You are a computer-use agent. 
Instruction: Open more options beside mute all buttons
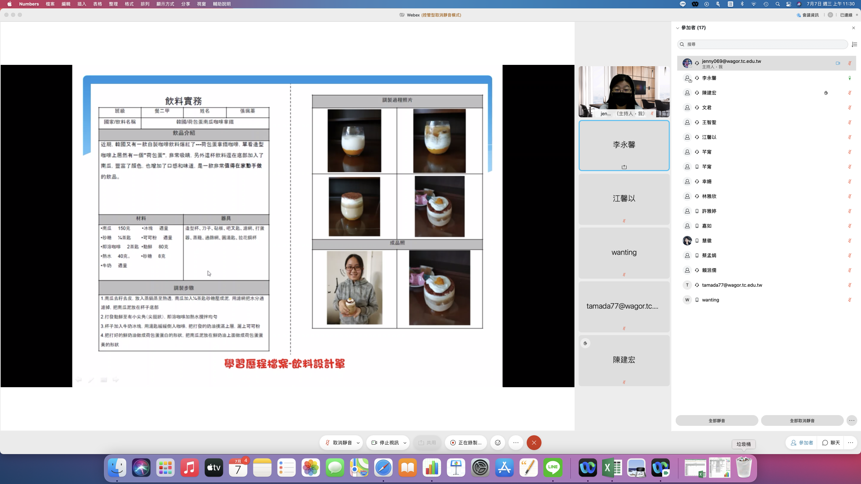pyautogui.click(x=852, y=420)
